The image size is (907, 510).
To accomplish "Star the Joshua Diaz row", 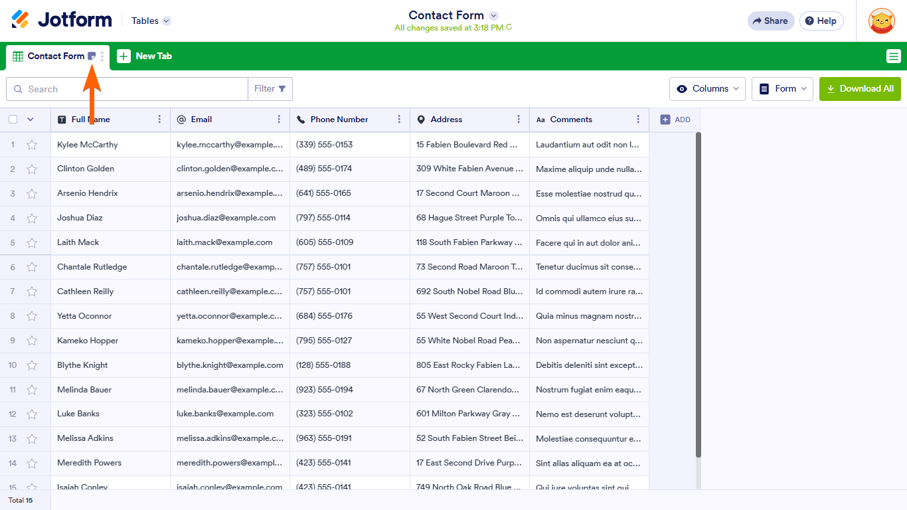I will click(32, 218).
